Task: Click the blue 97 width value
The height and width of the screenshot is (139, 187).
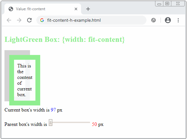Action: click(53, 110)
